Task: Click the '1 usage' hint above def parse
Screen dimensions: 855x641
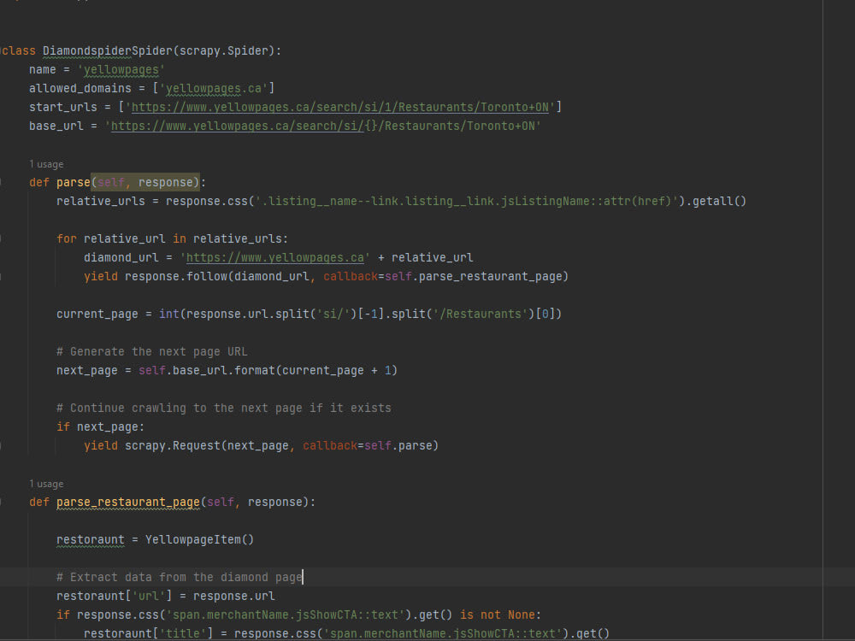Action: coord(46,164)
